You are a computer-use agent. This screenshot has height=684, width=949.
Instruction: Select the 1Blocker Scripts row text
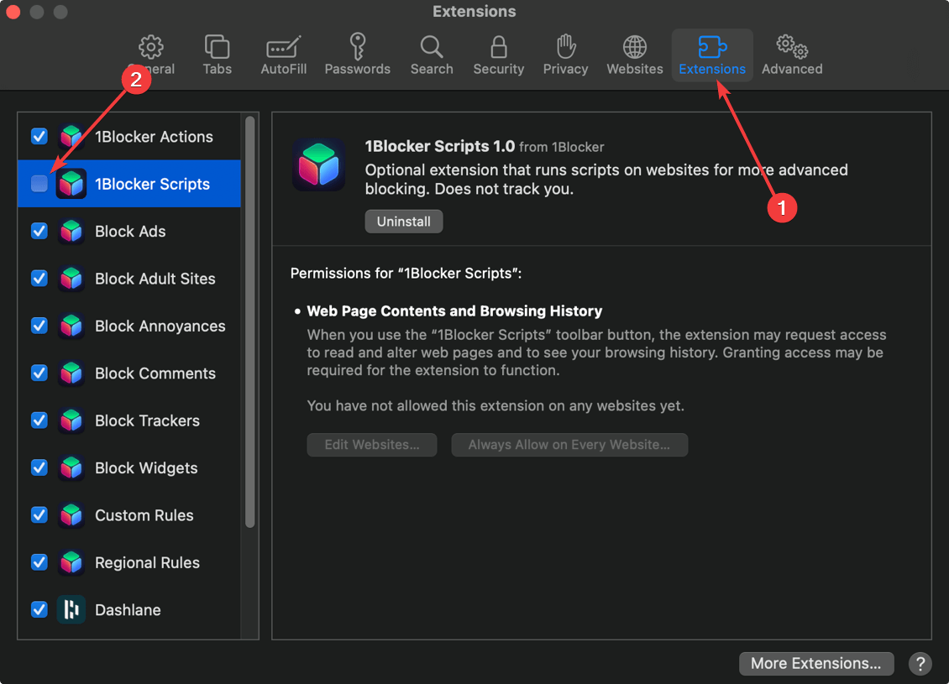pyautogui.click(x=152, y=184)
